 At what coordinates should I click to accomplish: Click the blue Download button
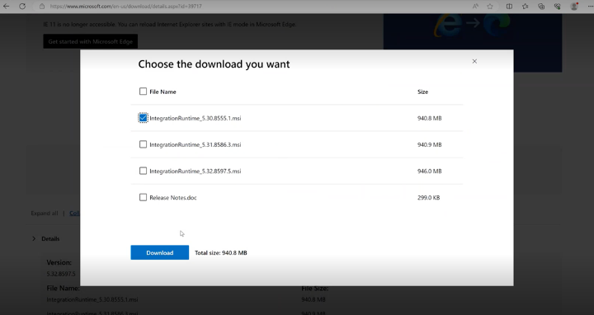coord(159,252)
